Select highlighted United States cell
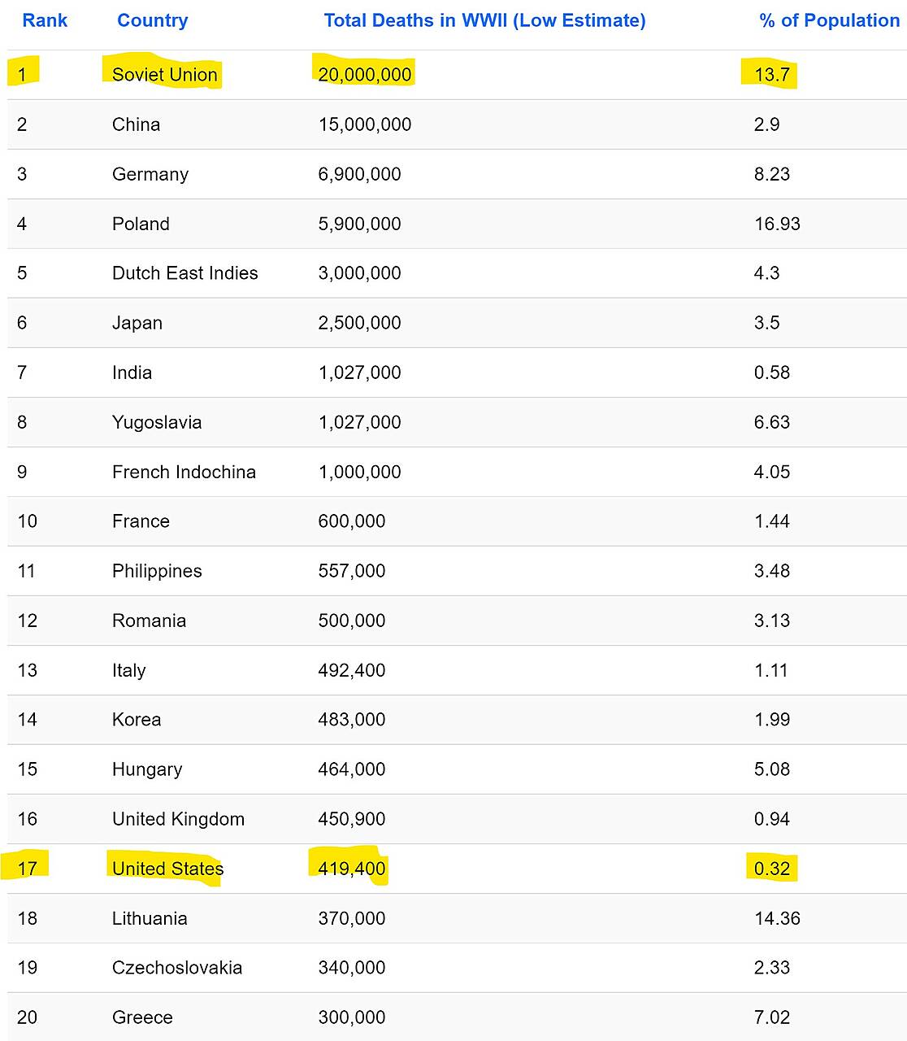This screenshot has width=907, height=1041. pos(167,869)
